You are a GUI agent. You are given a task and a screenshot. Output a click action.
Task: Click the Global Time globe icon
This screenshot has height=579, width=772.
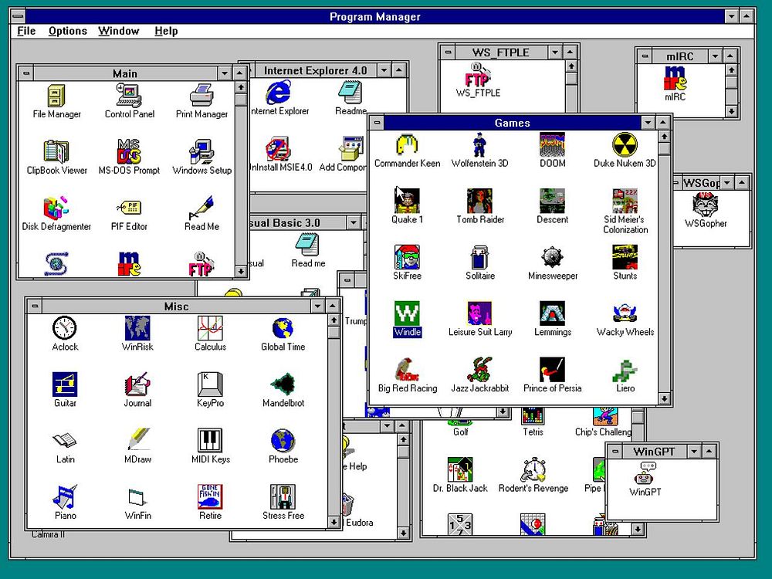coord(283,328)
